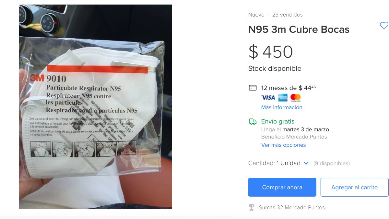Click the Envío gratis label
Screen dimensions: 389x219
point(278,121)
